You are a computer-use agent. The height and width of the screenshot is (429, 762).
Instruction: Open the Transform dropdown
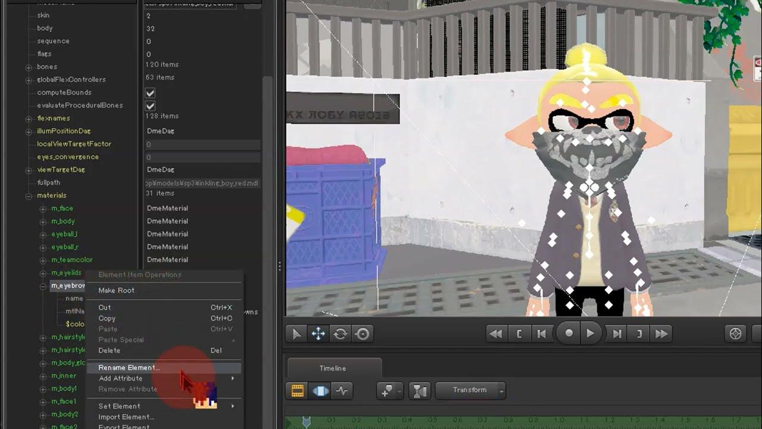click(470, 390)
